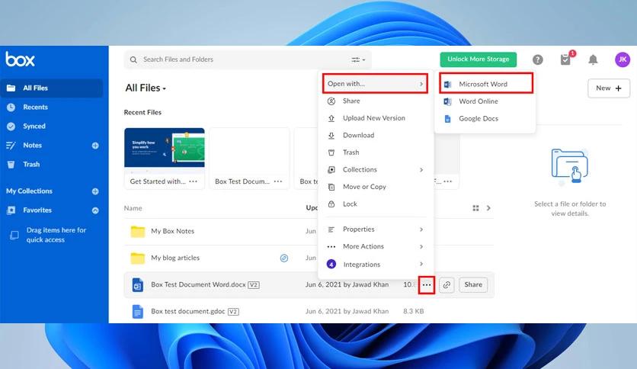The width and height of the screenshot is (637, 369).
Task: Open the search filter options icon
Action: click(358, 59)
